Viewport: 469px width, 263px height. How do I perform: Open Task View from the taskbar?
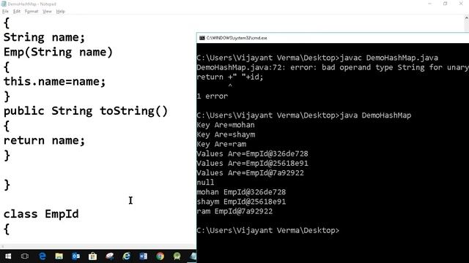coord(25,256)
